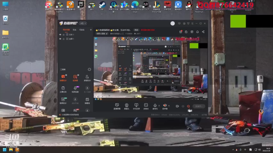Expand the toolbox more options button

coord(89,69)
